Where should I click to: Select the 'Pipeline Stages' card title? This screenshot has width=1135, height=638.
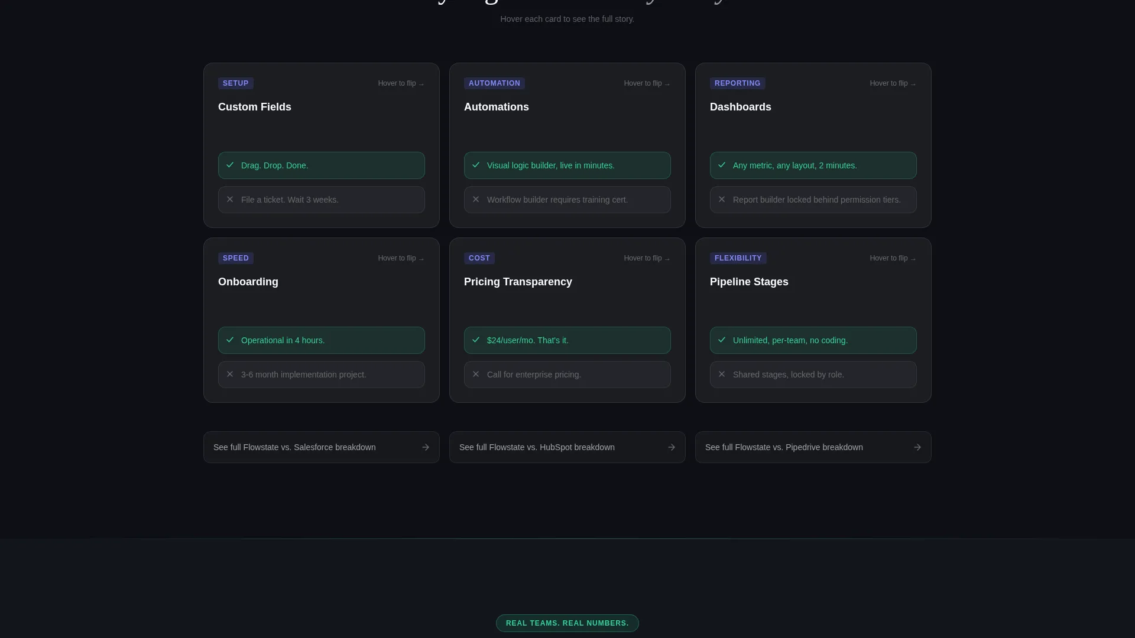pos(749,282)
